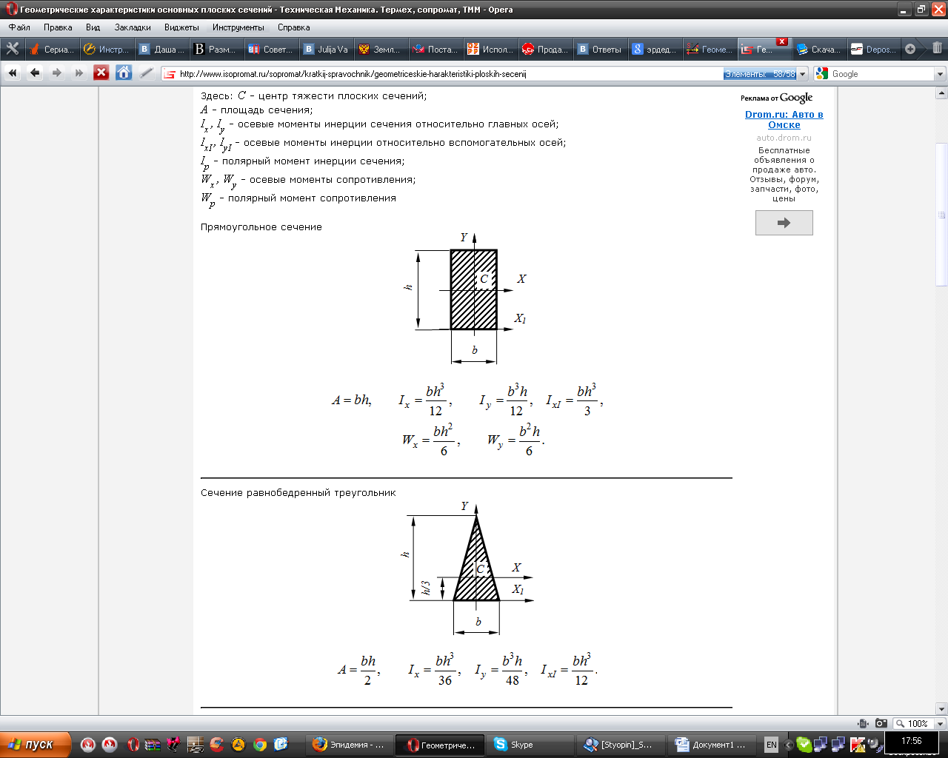Open the Drom.ru Авто в Омске link
Viewport: 948px width, 758px height.
784,119
